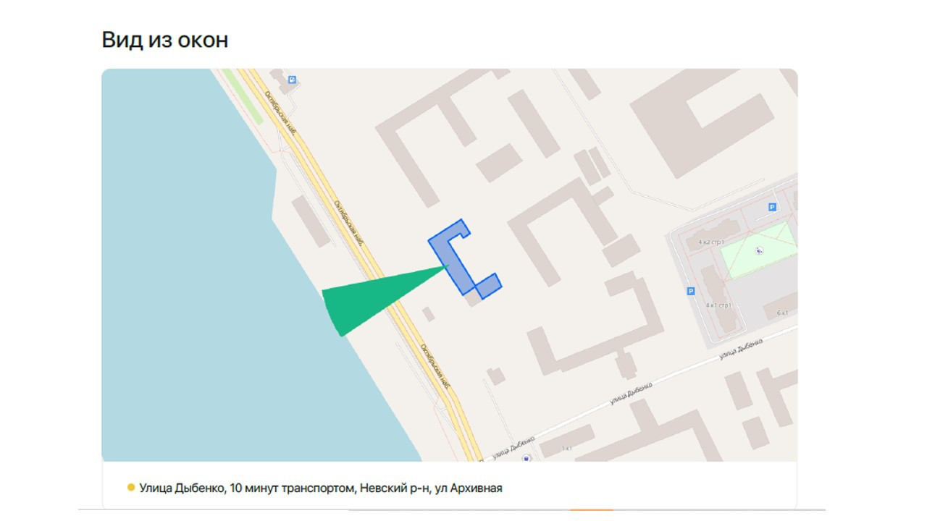Click the address text ending with ул Архивная
Viewport: 927px width, 521px height.
pyautogui.click(x=320, y=488)
